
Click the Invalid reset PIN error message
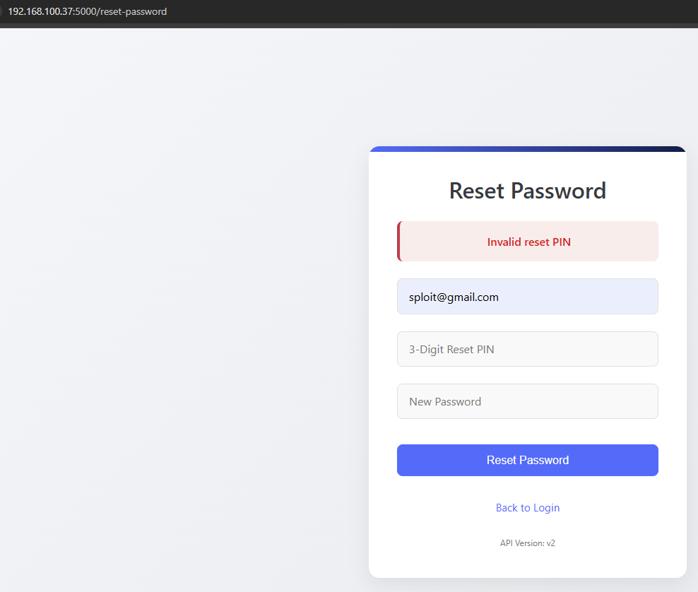click(528, 242)
